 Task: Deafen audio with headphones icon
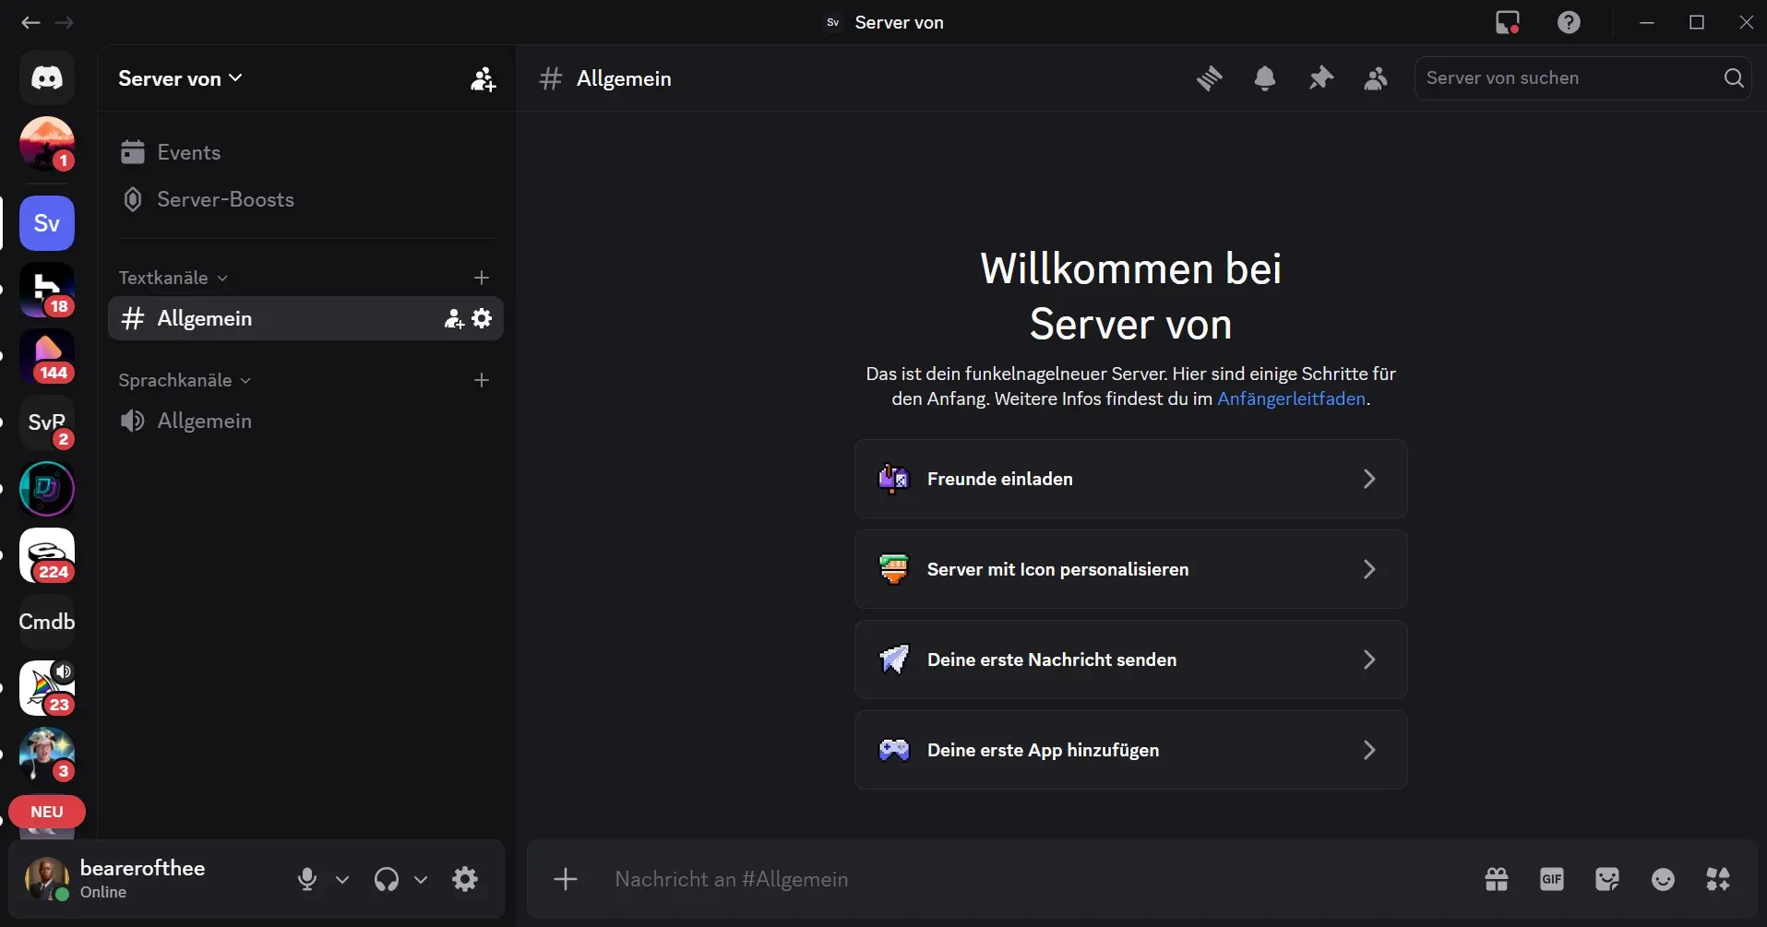387,879
